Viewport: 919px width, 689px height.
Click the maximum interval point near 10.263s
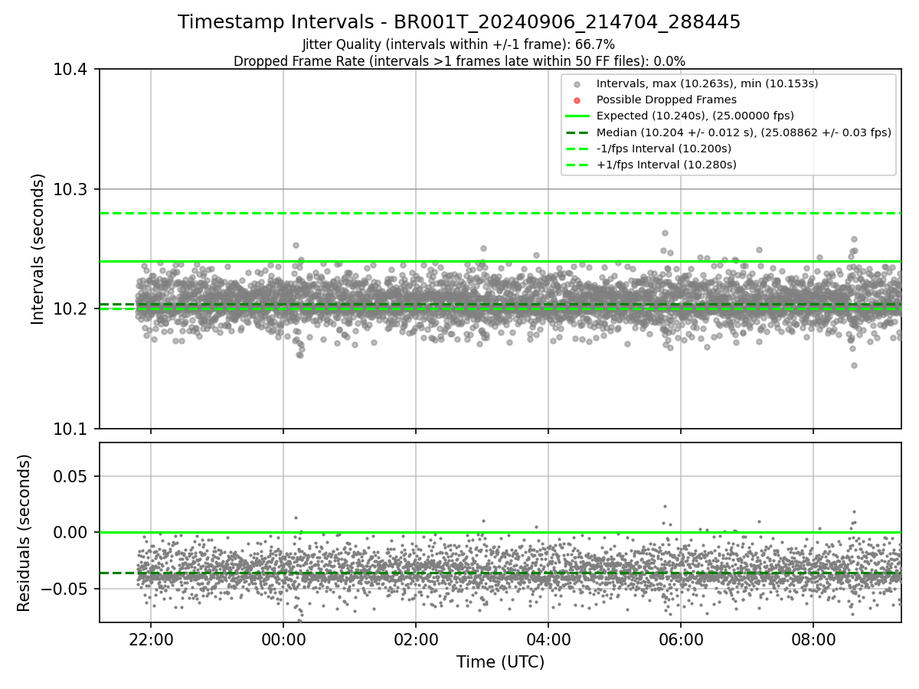coord(665,233)
